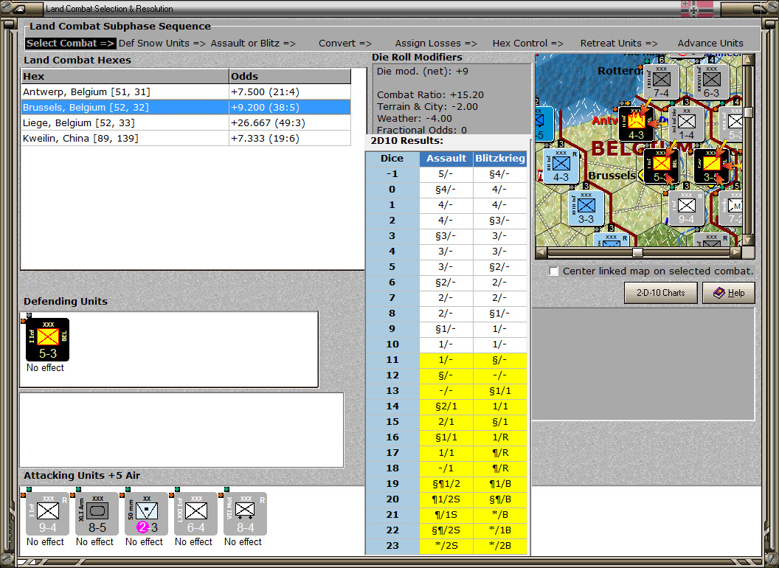This screenshot has width=779, height=568.
Task: Click the Blitzkrieg result for dice 23
Action: coord(500,545)
